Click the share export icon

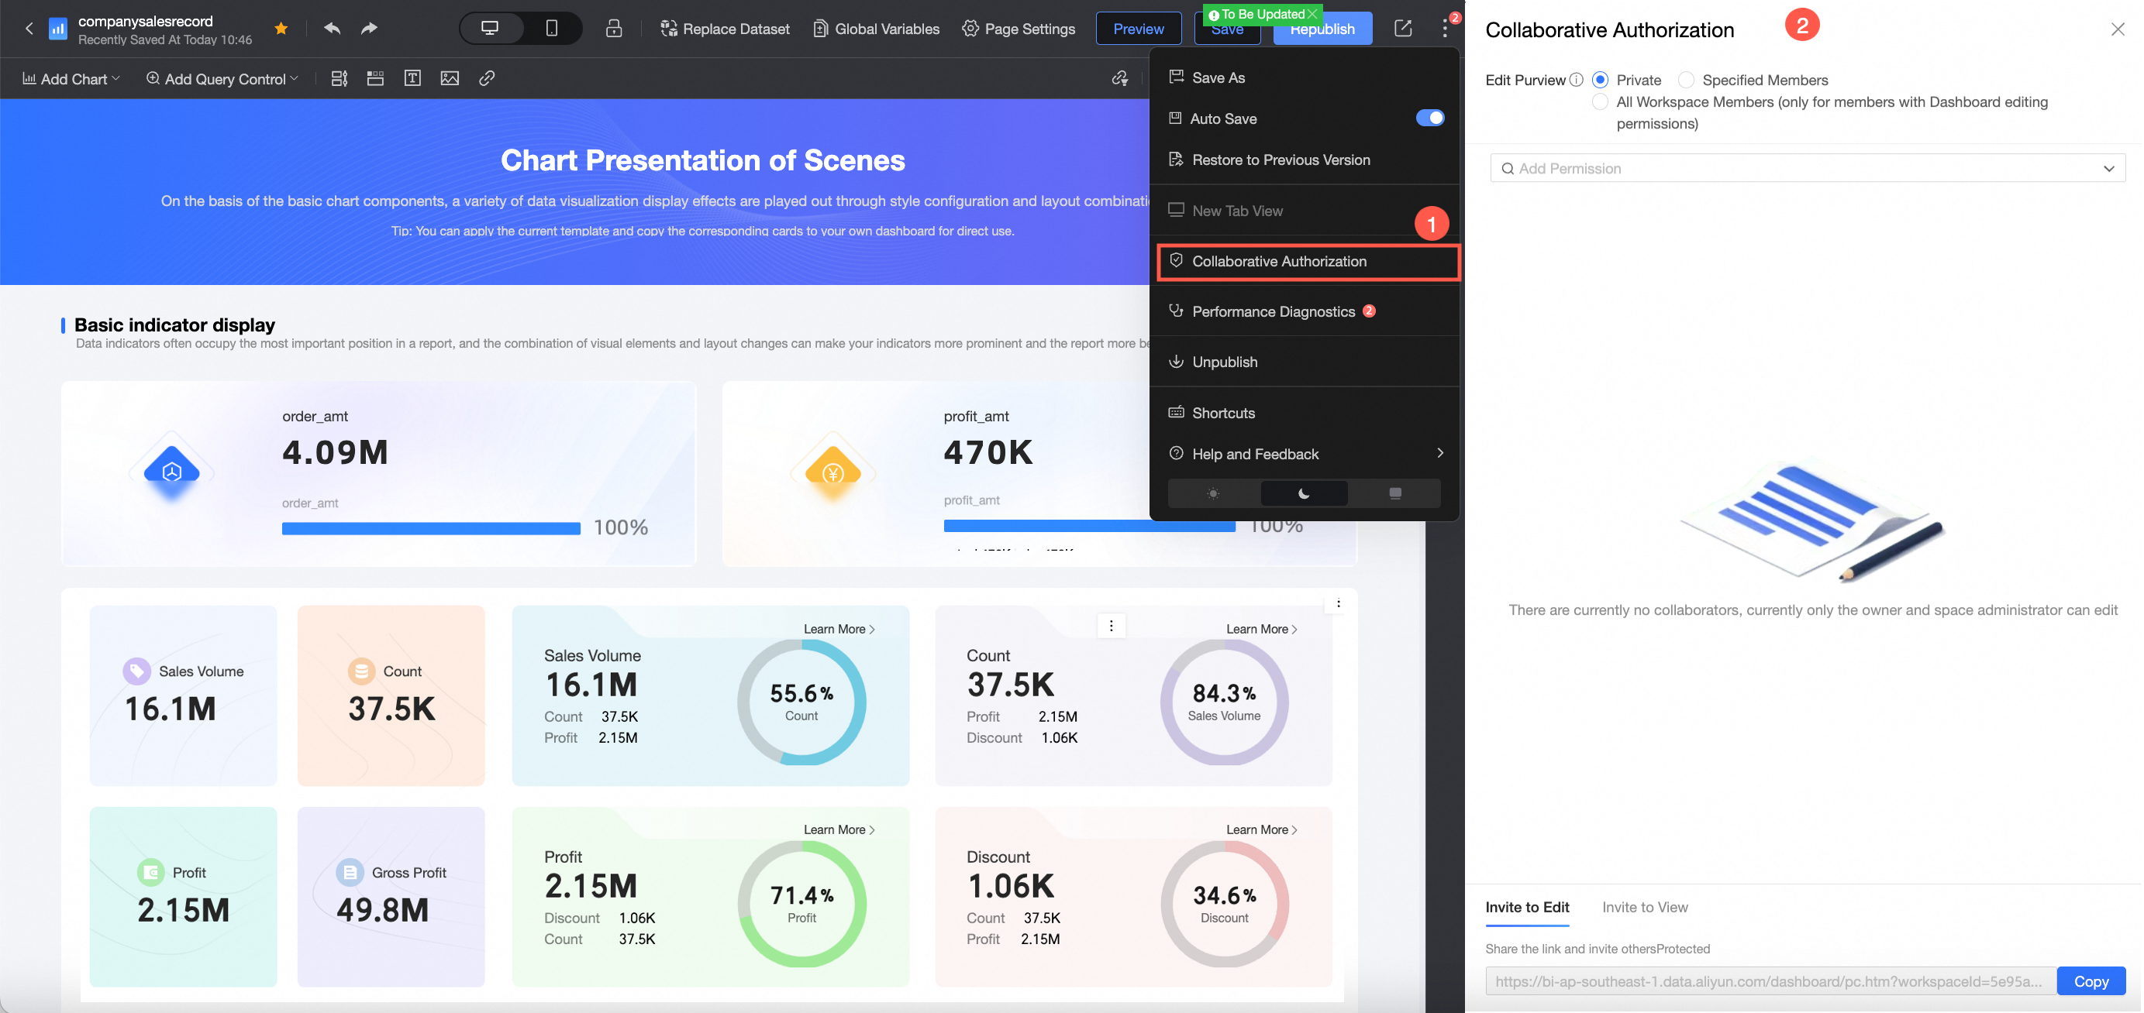[1402, 29]
